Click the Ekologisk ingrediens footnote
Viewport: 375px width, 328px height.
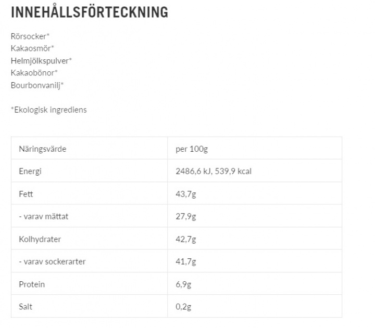49,110
